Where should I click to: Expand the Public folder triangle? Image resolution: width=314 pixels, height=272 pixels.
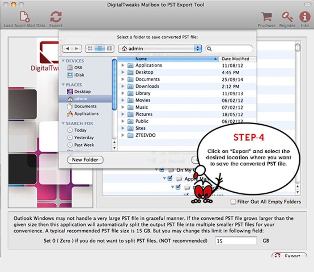(x=123, y=121)
